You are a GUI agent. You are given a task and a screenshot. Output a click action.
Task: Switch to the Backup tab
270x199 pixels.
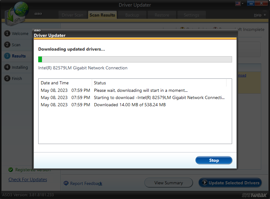pyautogui.click(x=132, y=14)
